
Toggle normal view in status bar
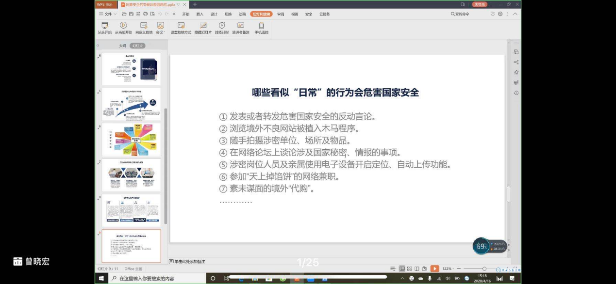(402, 268)
